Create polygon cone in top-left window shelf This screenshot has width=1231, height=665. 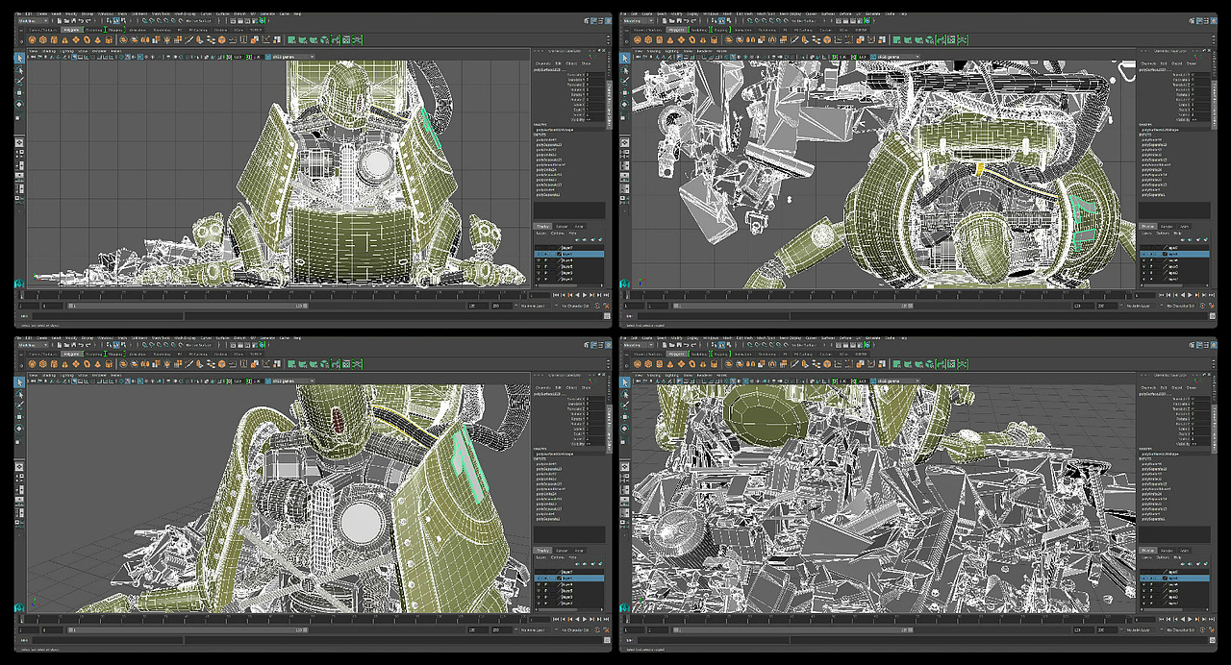point(64,39)
